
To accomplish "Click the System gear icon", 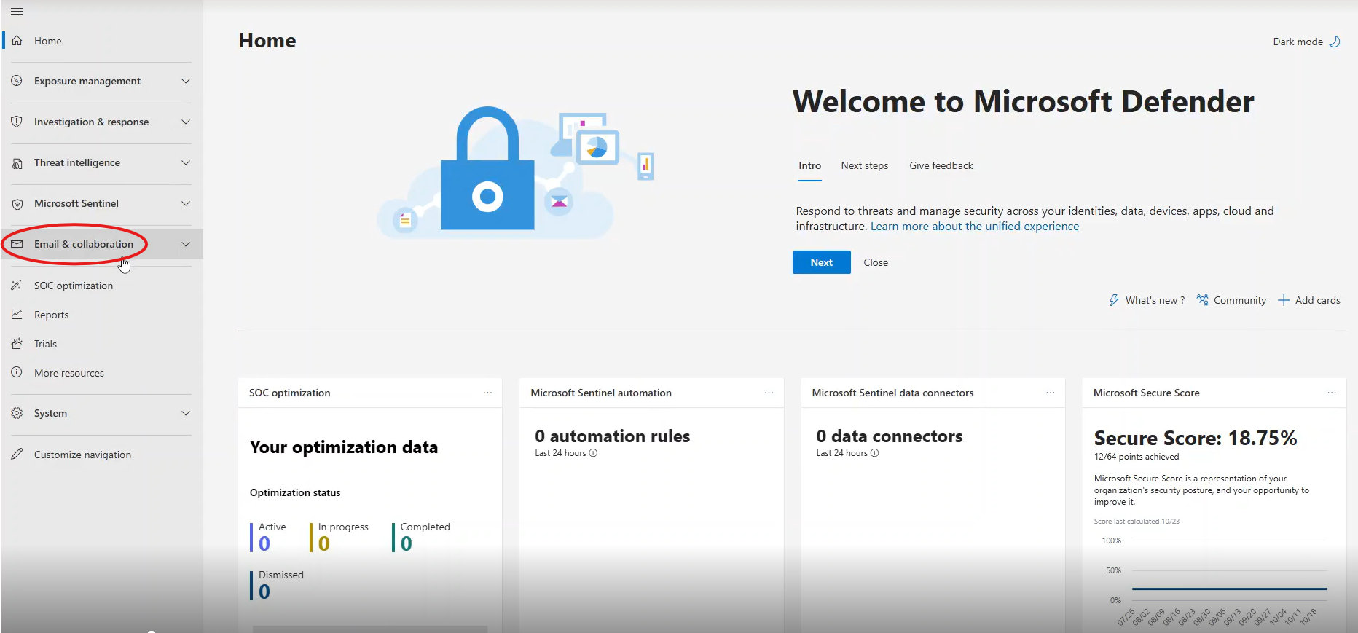I will [17, 413].
